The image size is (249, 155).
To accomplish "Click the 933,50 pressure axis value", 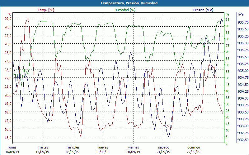I will click(x=243, y=112).
